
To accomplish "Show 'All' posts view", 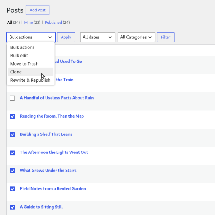I will (x=10, y=22).
